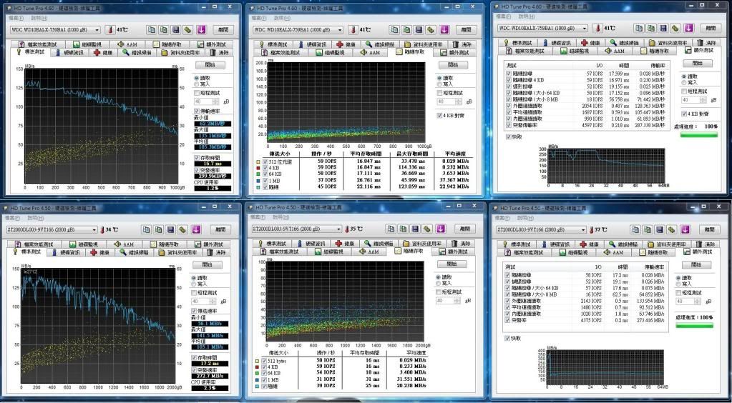Click thermometer icon in WDC extra tests window
The height and width of the screenshot is (403, 732).
(x=598, y=28)
